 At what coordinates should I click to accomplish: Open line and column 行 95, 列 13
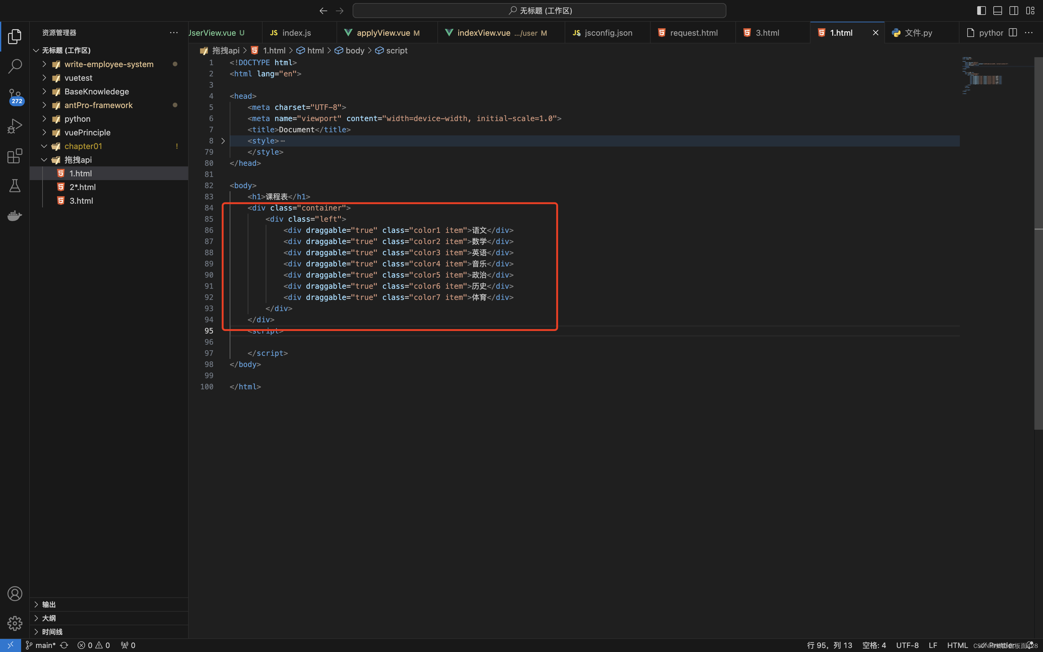tap(829, 645)
